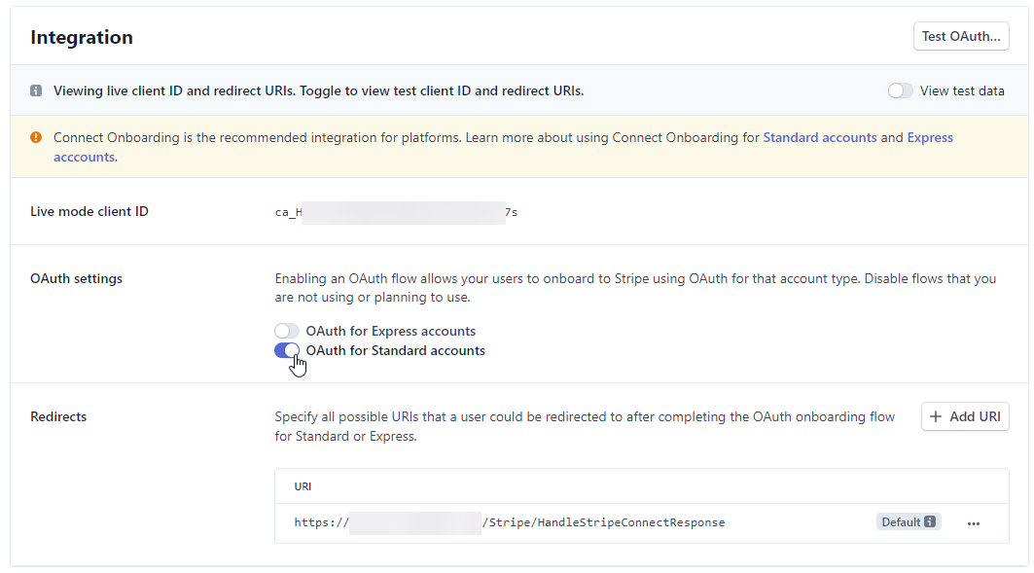This screenshot has height=573, width=1034.
Task: Click the URI column header
Action: coord(303,486)
